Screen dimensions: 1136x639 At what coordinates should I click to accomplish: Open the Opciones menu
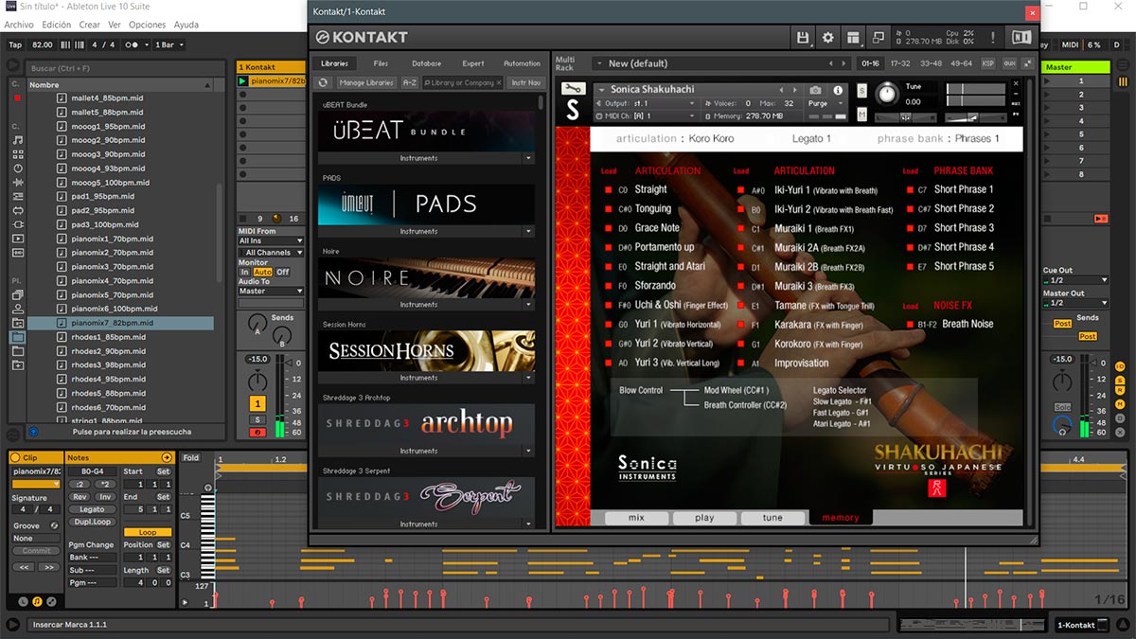click(147, 25)
